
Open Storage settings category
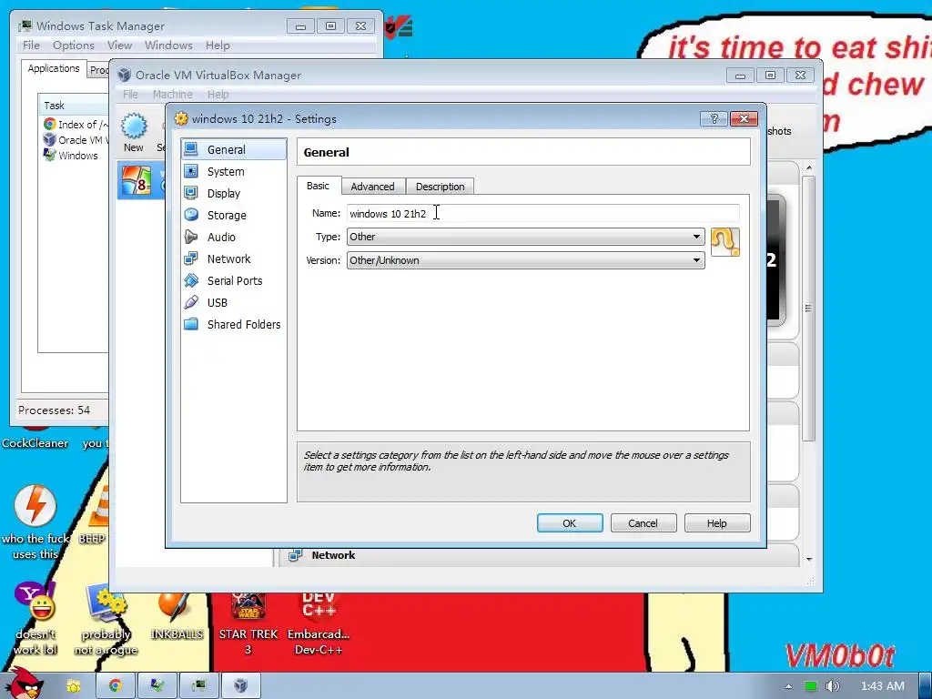(234, 215)
